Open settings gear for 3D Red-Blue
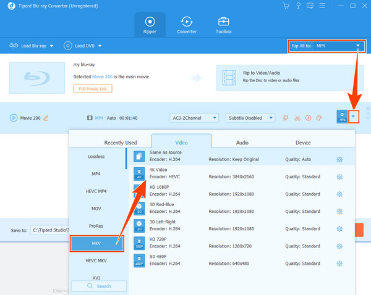Viewport: 371px width, 295px height. click(339, 212)
